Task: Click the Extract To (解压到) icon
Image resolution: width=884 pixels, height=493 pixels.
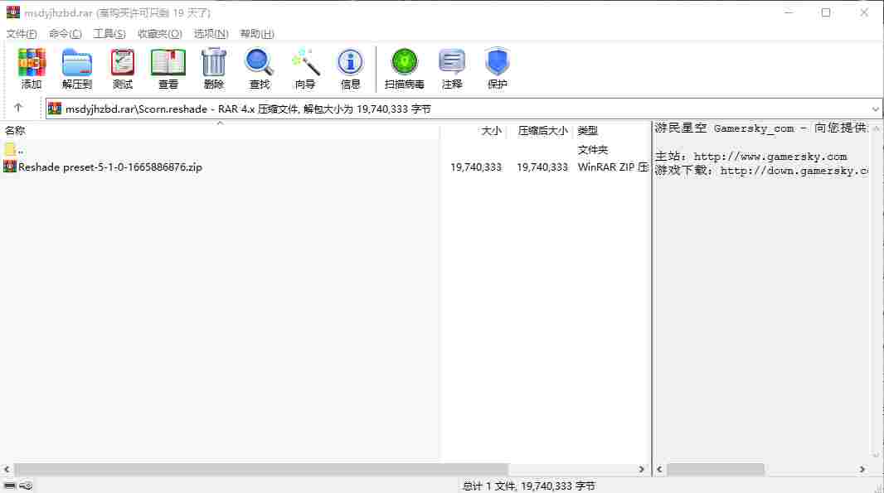Action: [76, 68]
